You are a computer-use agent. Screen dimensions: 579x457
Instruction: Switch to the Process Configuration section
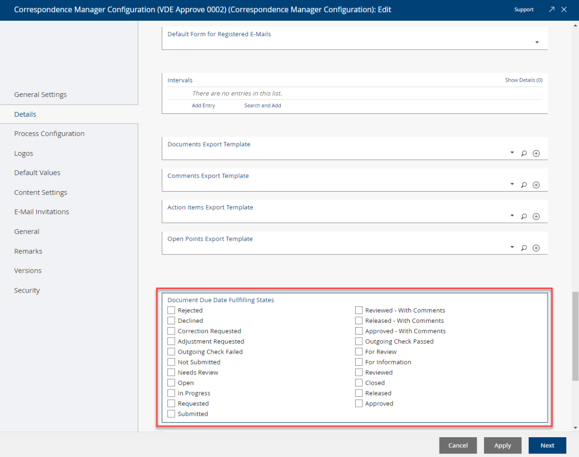pyautogui.click(x=49, y=134)
